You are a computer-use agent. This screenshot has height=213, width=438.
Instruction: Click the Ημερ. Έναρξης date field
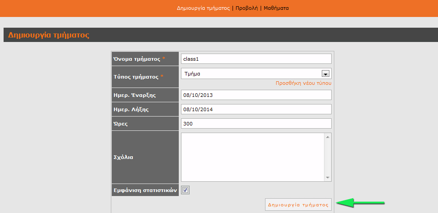coord(256,95)
